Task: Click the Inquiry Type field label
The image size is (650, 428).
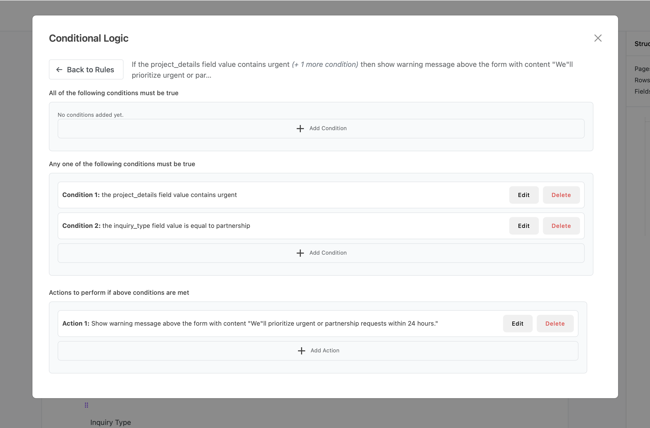Action: point(110,422)
